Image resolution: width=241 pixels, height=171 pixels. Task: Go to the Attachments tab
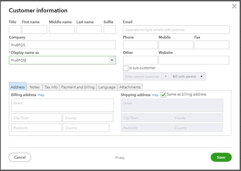point(130,87)
